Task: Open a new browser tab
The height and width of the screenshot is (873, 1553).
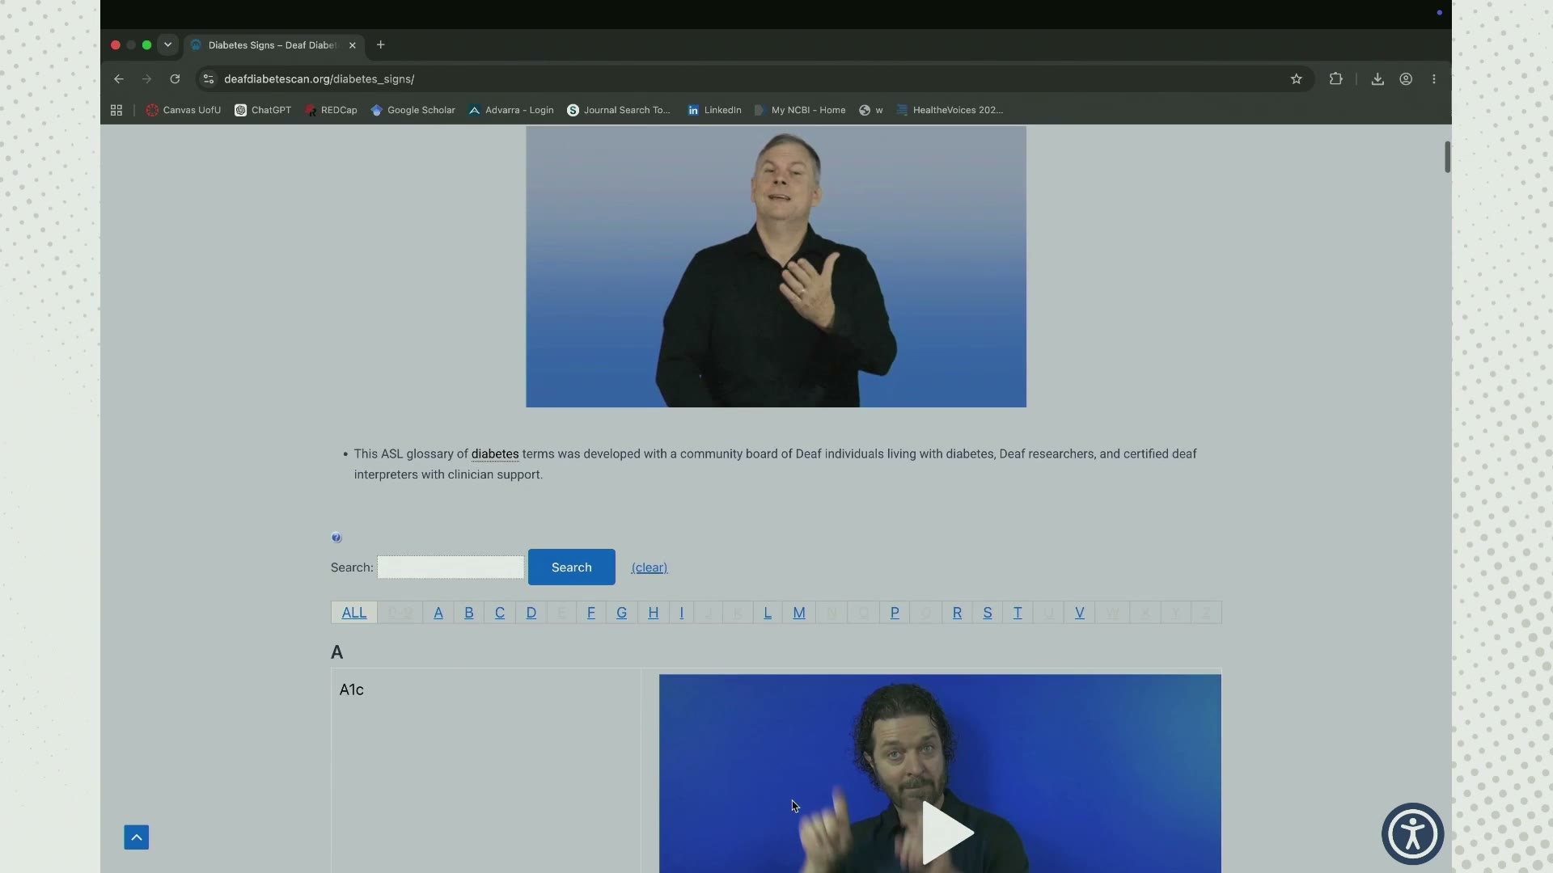Action: pos(381,45)
